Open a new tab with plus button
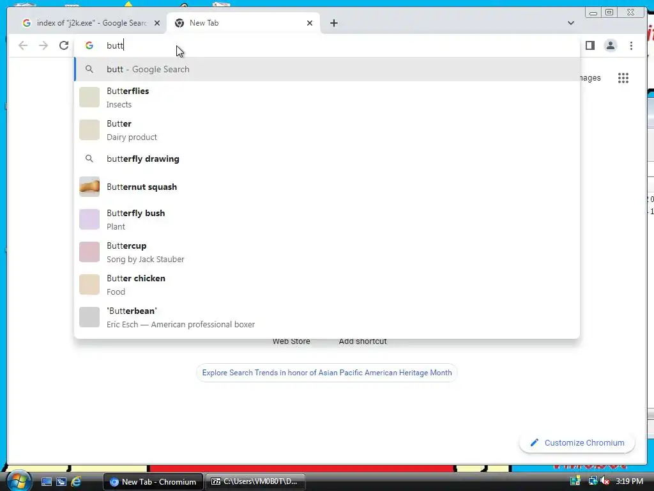The image size is (654, 491). pos(333,23)
